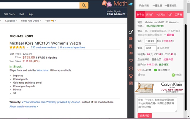Open favorites via sidebar heart icon
Screen dimensions: 190x119
131,60
